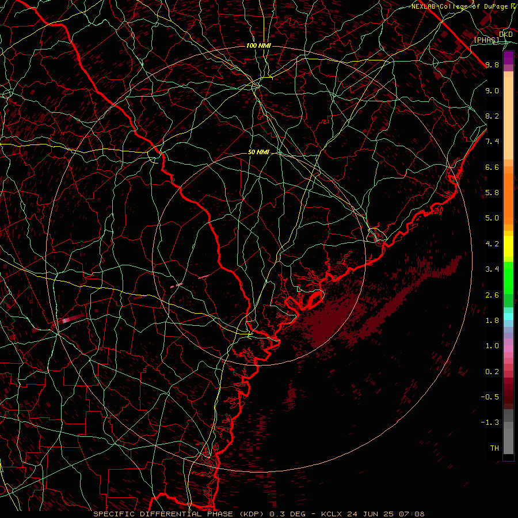Click the 100 NMI range ring label

pos(258,45)
